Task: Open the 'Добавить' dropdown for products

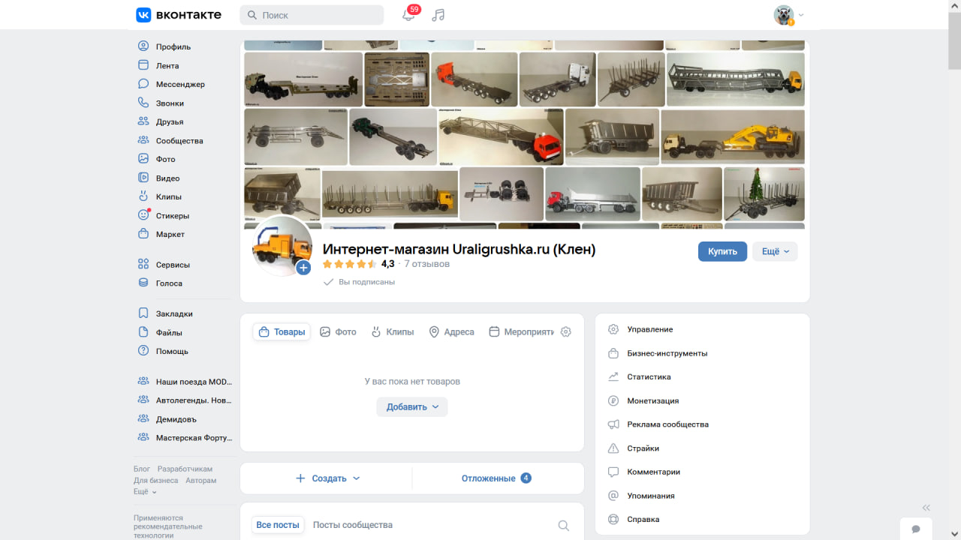Action: pyautogui.click(x=412, y=406)
